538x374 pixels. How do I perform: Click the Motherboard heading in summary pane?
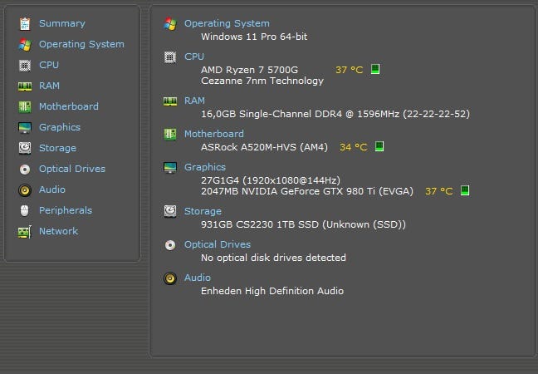pyautogui.click(x=213, y=134)
